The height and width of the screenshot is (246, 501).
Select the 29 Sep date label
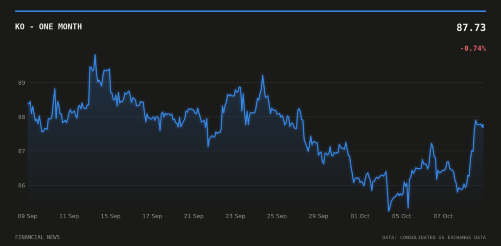pos(318,216)
